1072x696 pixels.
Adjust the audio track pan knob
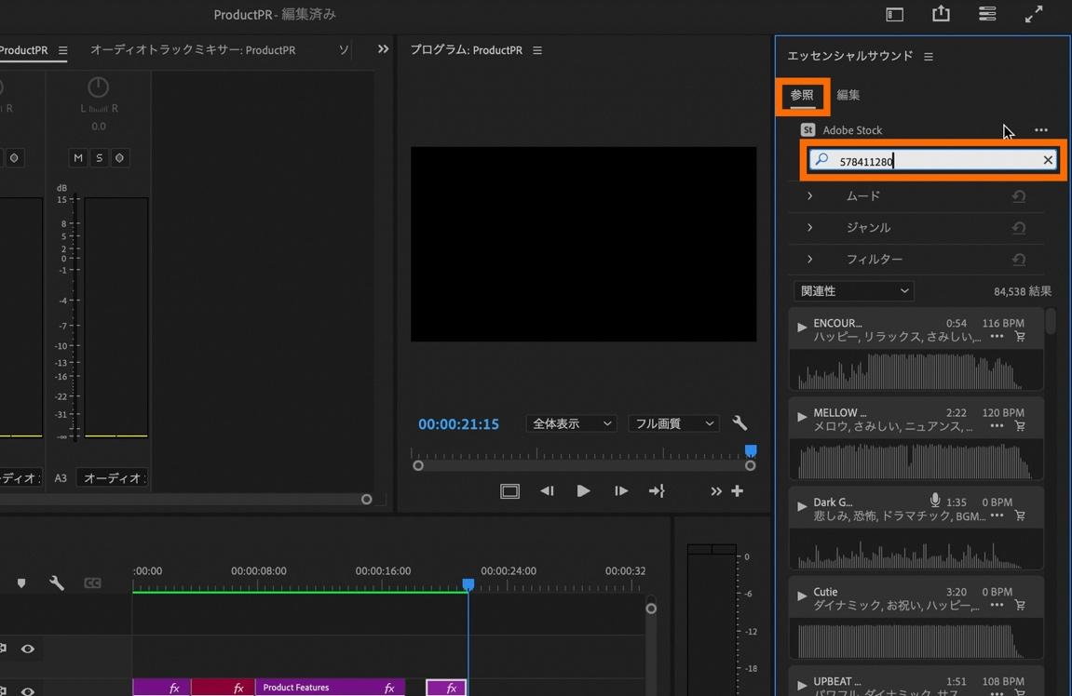[98, 87]
